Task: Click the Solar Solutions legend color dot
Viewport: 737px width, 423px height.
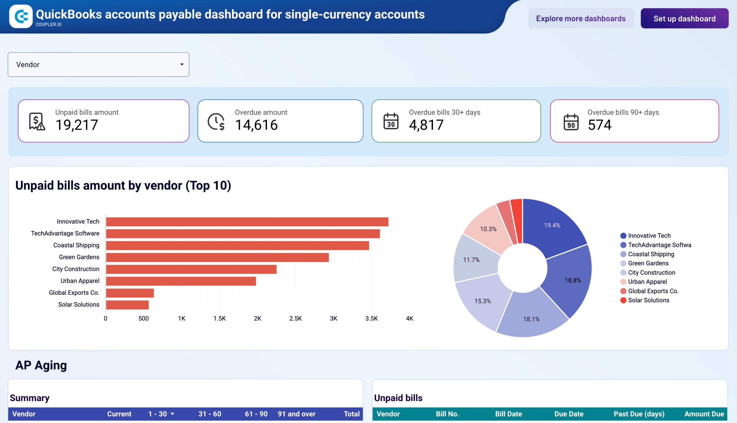Action: point(623,300)
